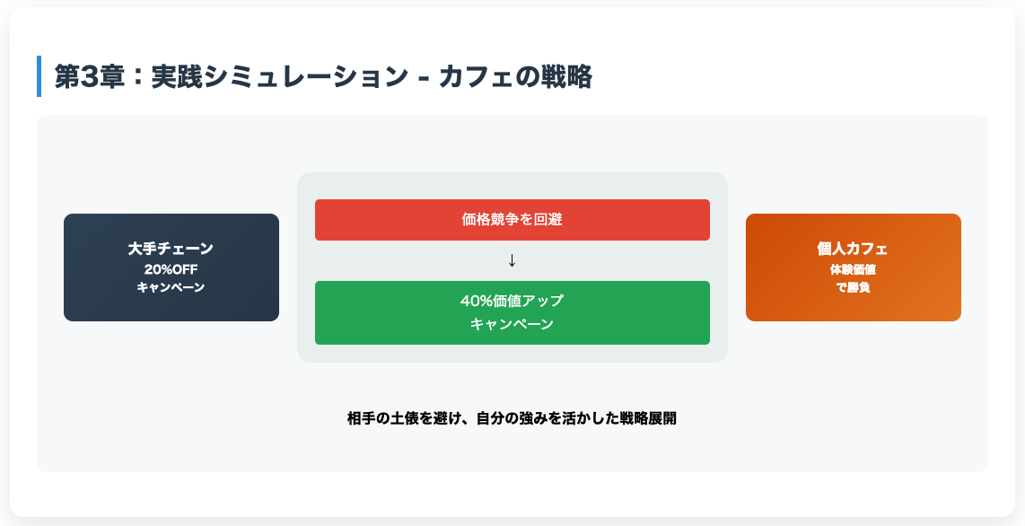Select the red 価格競争を回避 bar
The image size is (1025, 526).
tap(512, 220)
